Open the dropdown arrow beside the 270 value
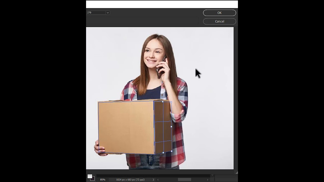 click(108, 13)
